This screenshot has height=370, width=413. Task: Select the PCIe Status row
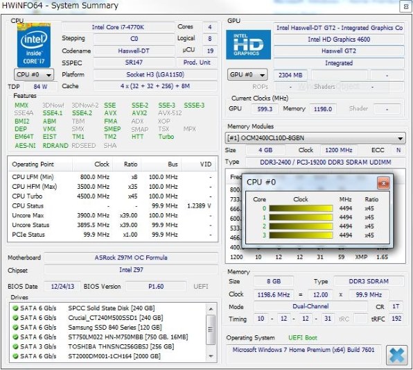click(x=112, y=235)
